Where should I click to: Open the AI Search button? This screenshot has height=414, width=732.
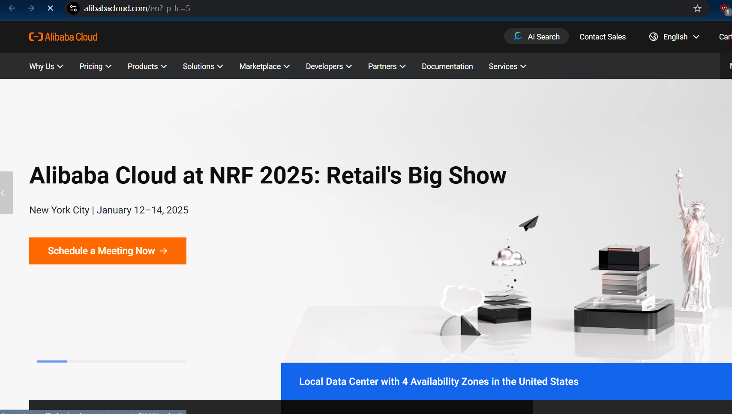point(537,36)
